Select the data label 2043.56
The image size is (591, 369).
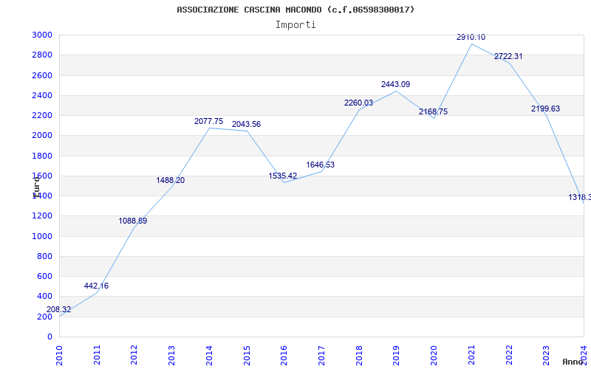(246, 124)
